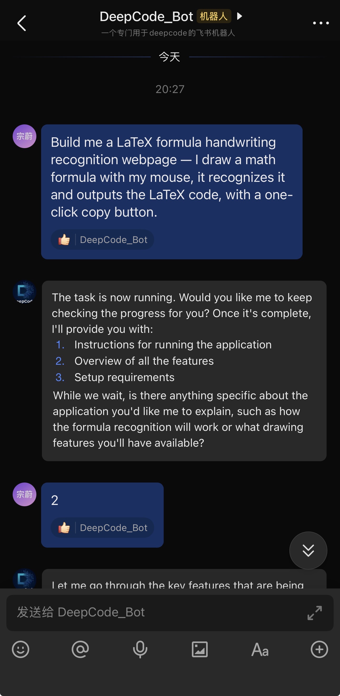Expand the message input to fullscreen
The height and width of the screenshot is (696, 340).
(315, 612)
